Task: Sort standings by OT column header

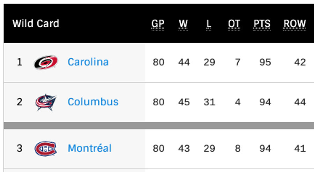Action: [234, 24]
